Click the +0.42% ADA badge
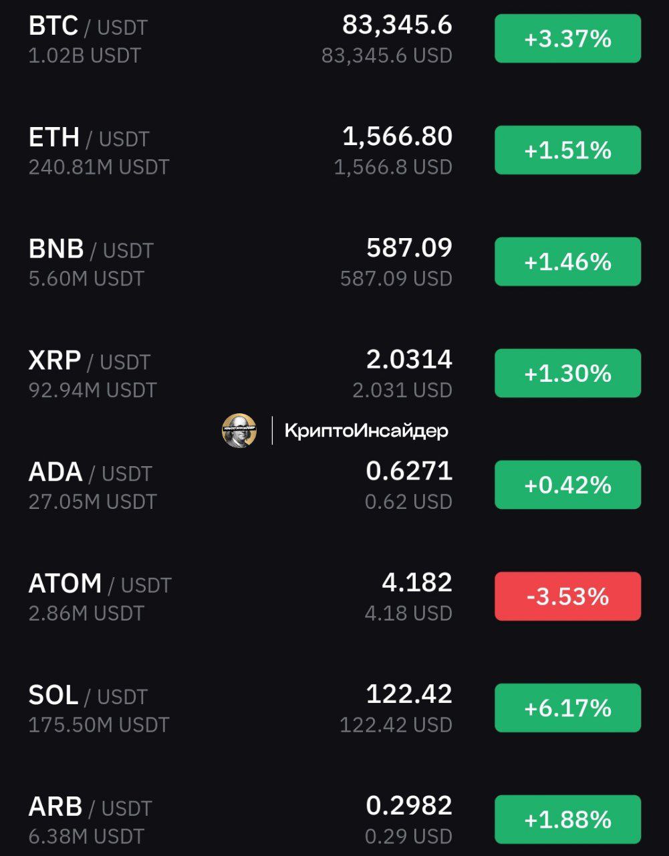This screenshot has height=856, width=669. (567, 485)
